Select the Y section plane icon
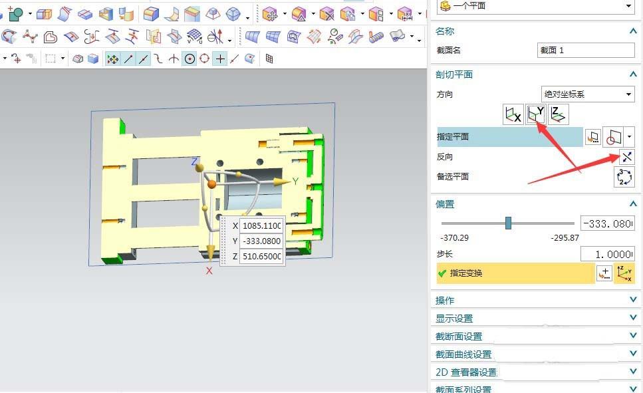 pos(535,114)
